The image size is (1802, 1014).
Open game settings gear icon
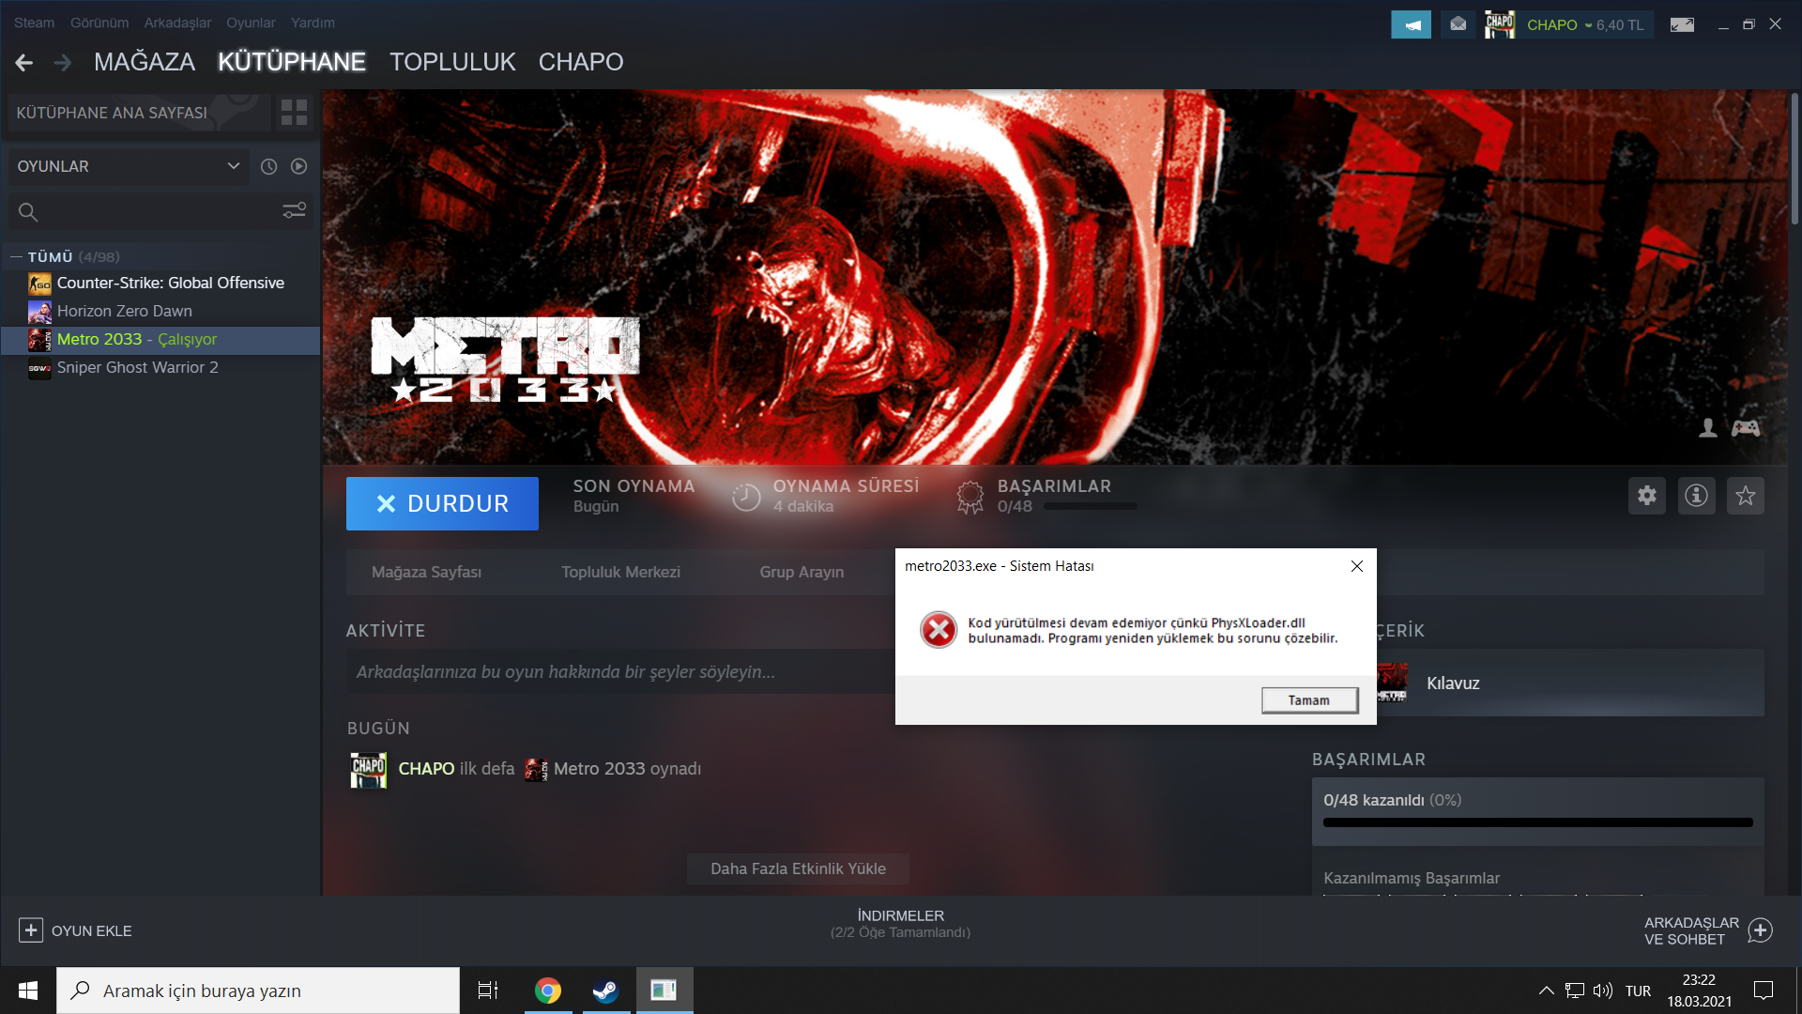1646,496
